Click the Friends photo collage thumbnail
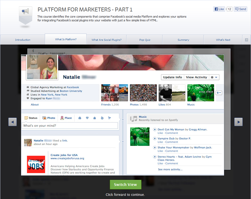251x199 pixels. pyautogui.click(x=115, y=93)
